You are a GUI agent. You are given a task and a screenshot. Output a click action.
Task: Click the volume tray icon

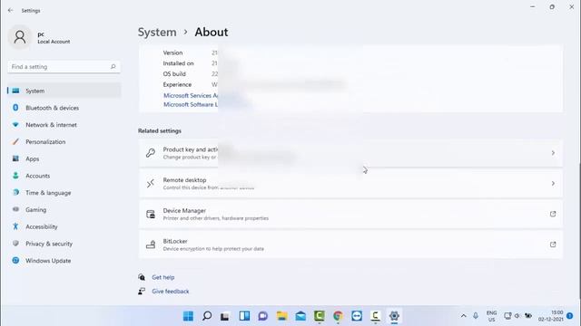(517, 316)
